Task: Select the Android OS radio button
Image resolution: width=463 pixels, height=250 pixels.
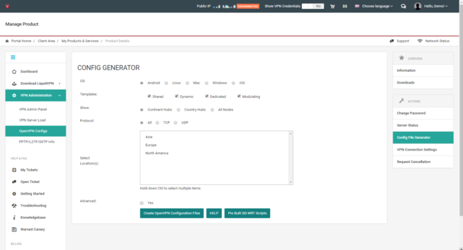Action: click(x=142, y=84)
